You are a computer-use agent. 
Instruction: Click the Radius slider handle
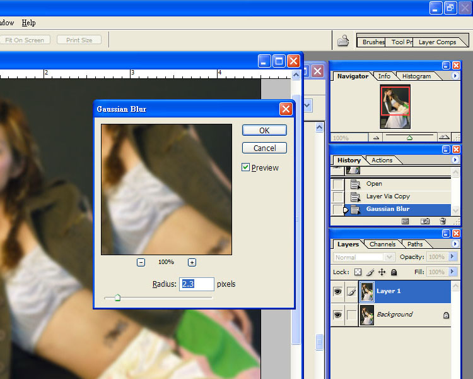click(x=117, y=298)
